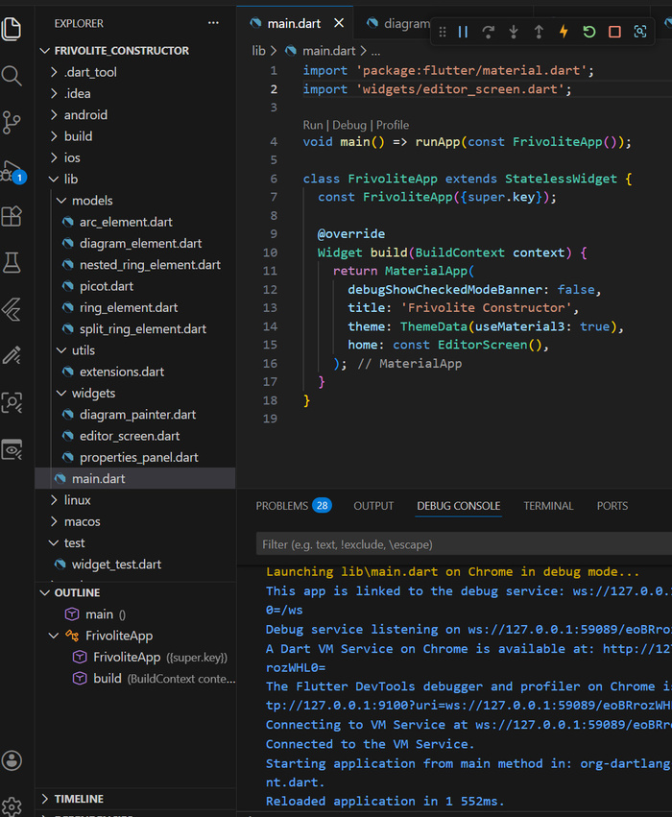Click the Profile CodeLens link
672x817 pixels.
[x=392, y=125]
